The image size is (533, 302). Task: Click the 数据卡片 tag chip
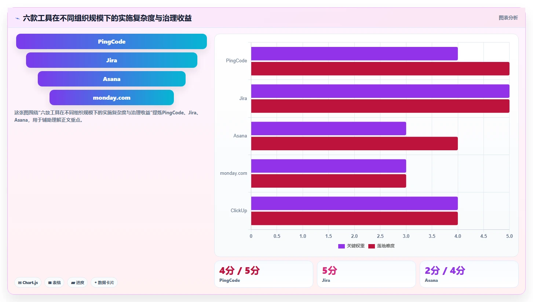click(104, 283)
